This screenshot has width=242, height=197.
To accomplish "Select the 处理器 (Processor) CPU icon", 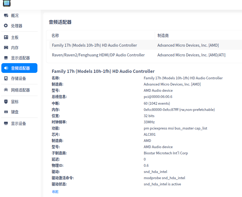I will pos(6,26).
